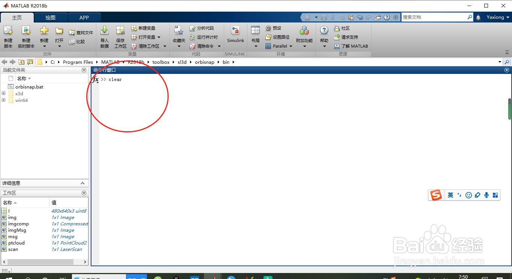This screenshot has height=279, width=512.
Task: Click the notification bell icon
Action: (478, 17)
